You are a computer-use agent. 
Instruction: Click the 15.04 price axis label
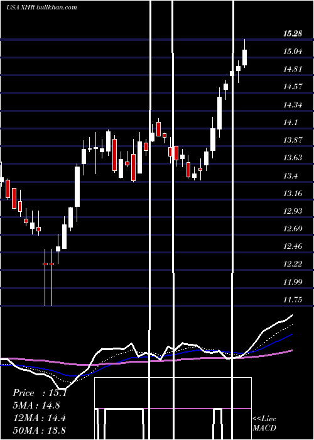point(293,52)
